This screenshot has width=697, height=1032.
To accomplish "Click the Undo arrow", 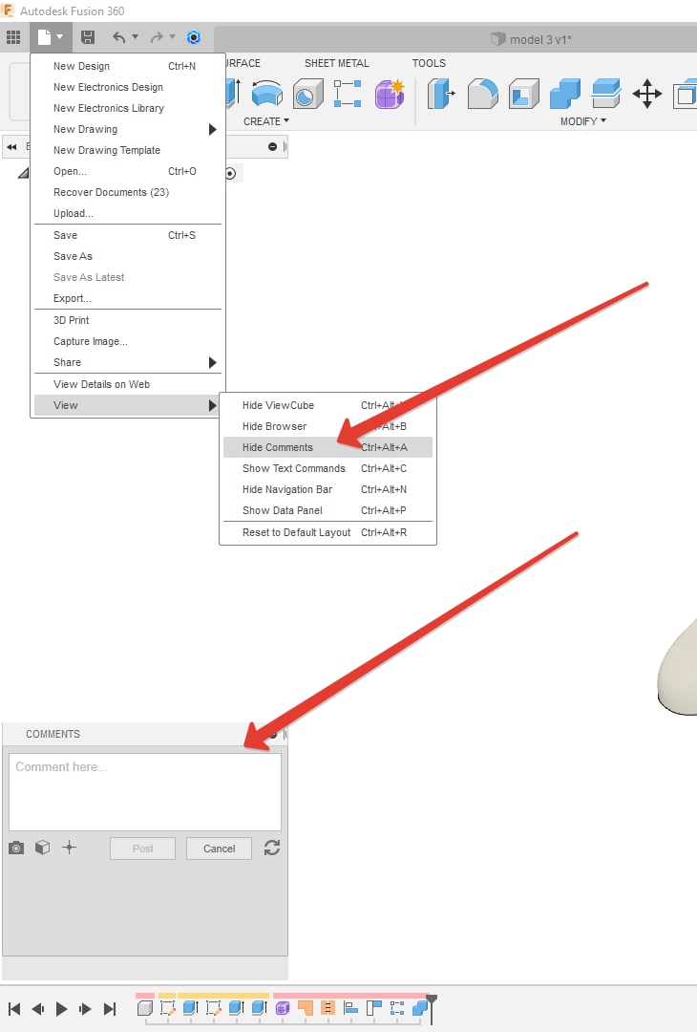I will [118, 37].
